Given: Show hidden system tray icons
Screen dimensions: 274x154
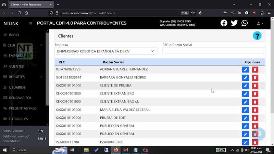Looking at the screenshot, I should point(232,150).
